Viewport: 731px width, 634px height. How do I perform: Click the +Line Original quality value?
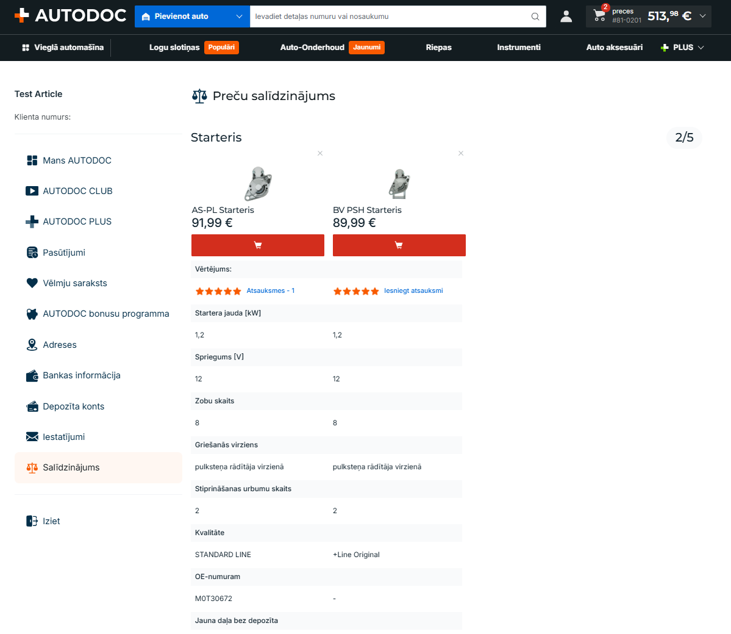coord(356,555)
